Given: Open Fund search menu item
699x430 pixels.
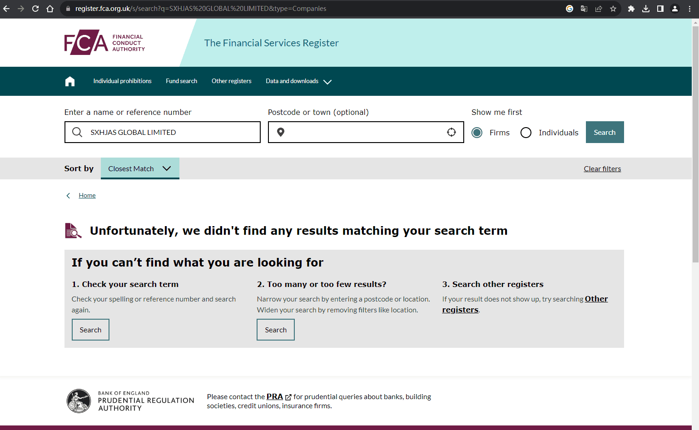Looking at the screenshot, I should pos(181,81).
